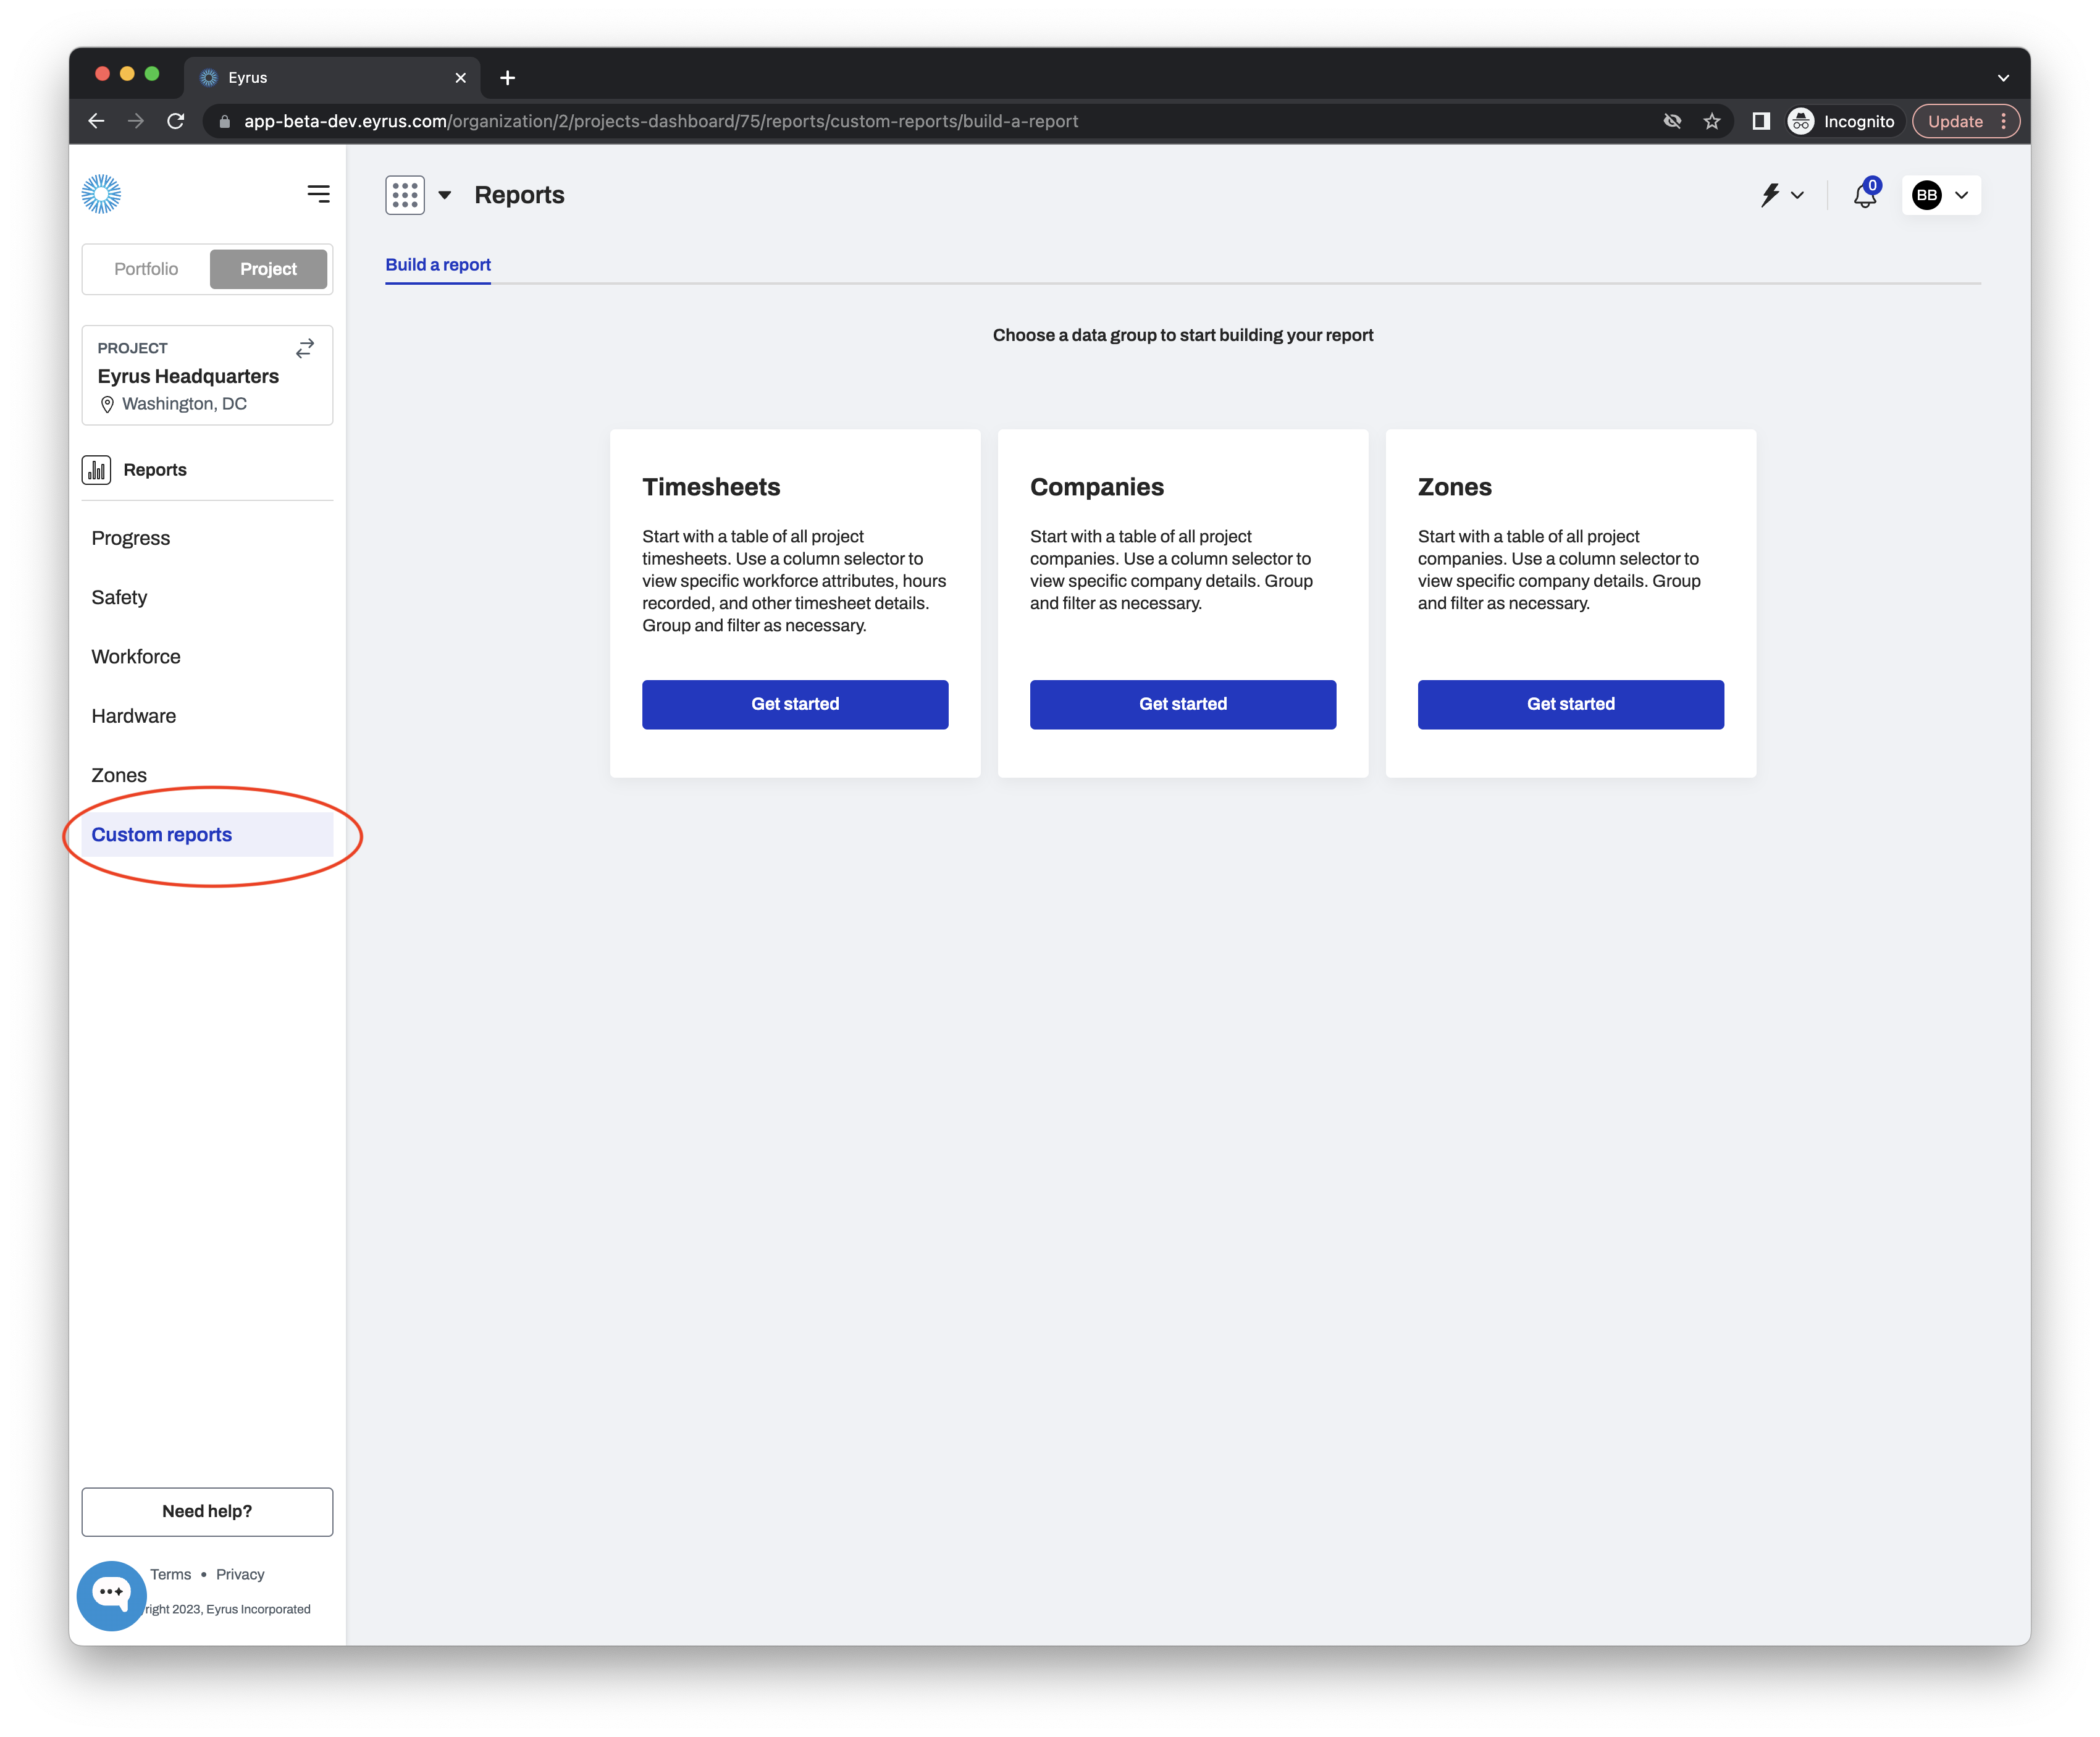
Task: Select Custom reports in the sidebar
Action: pyautogui.click(x=207, y=835)
